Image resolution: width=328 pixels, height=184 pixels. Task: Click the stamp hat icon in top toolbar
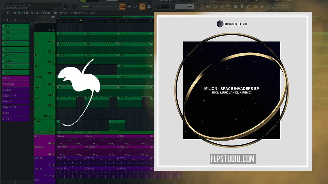coord(149,6)
